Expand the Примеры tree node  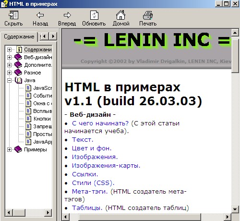pyautogui.click(x=9, y=149)
